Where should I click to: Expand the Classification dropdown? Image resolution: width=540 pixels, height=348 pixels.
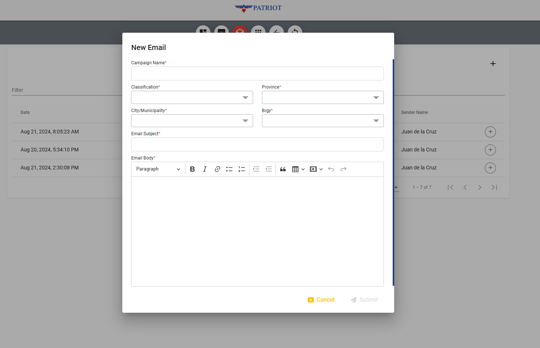pyautogui.click(x=192, y=97)
